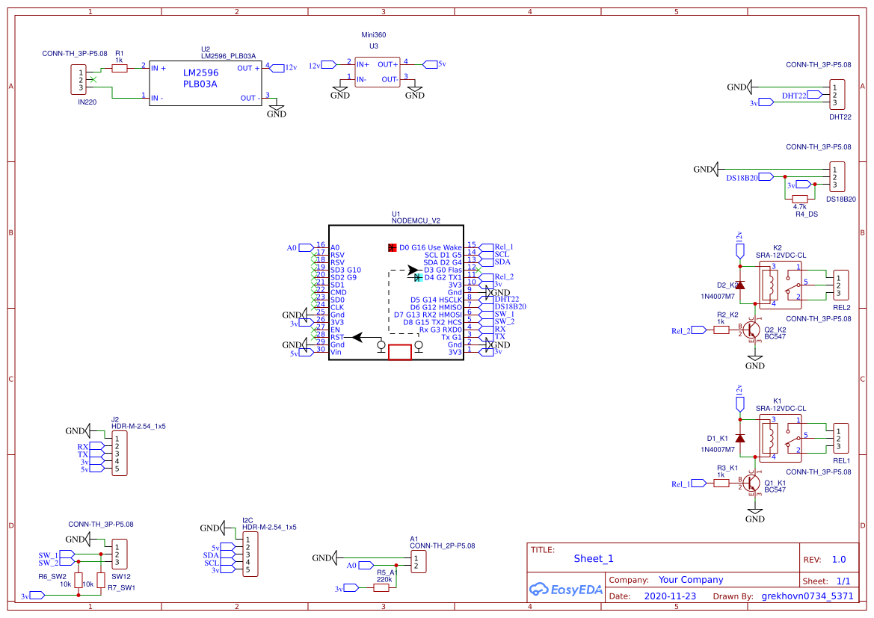The image size is (874, 618).
Task: Click the EasyEDA logo in title block
Action: (565, 589)
